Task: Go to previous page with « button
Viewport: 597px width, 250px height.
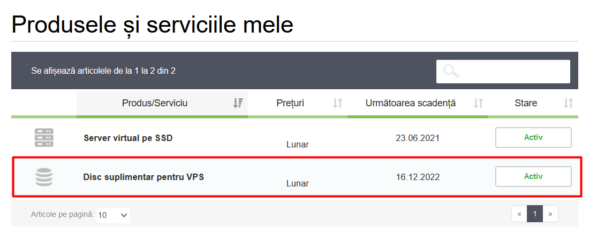Action: 519,214
